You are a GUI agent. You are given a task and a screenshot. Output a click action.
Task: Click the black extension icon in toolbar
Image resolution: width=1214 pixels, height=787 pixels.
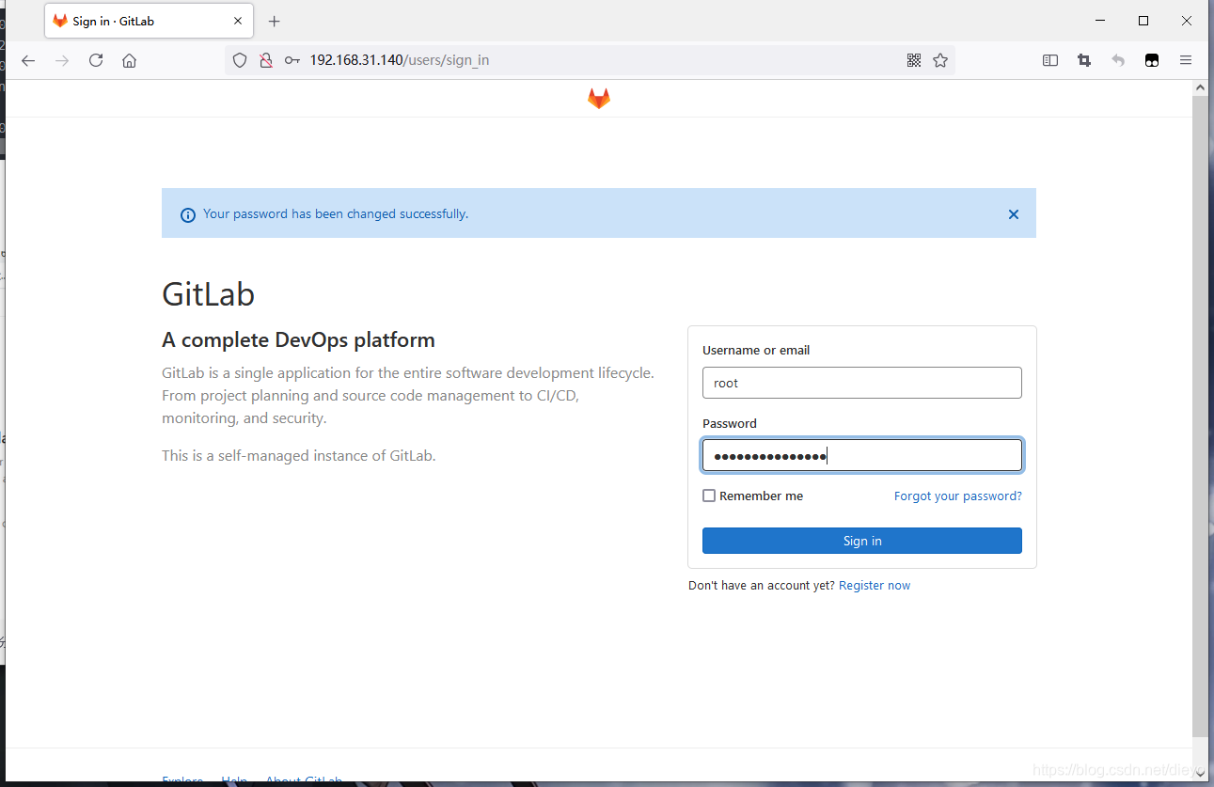[x=1152, y=60]
